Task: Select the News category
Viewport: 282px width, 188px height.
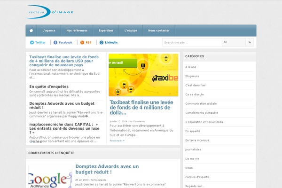Action: click(189, 168)
